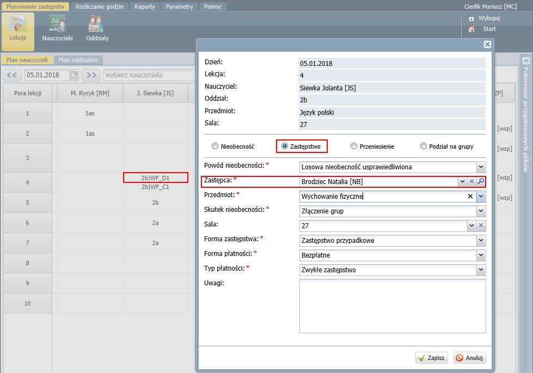This screenshot has width=533, height=373.
Task: Open the Forma zastępstwa dropdown
Action: click(481, 240)
